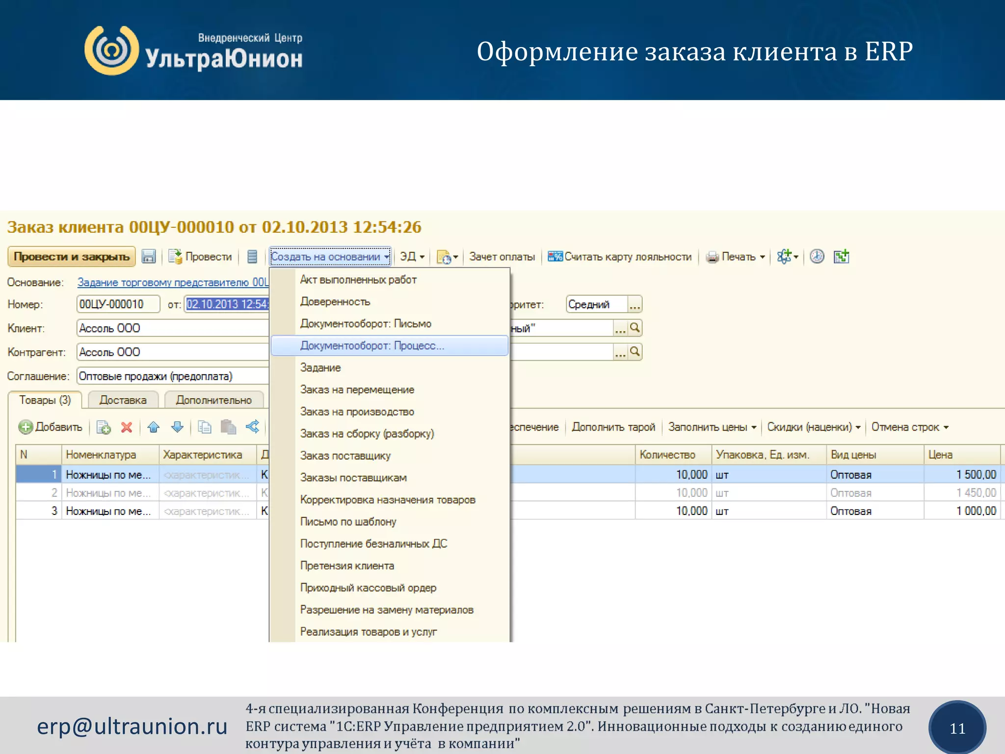Screen dimensions: 1005x754
Task: Move row up with blue arrow
Action: (x=154, y=427)
